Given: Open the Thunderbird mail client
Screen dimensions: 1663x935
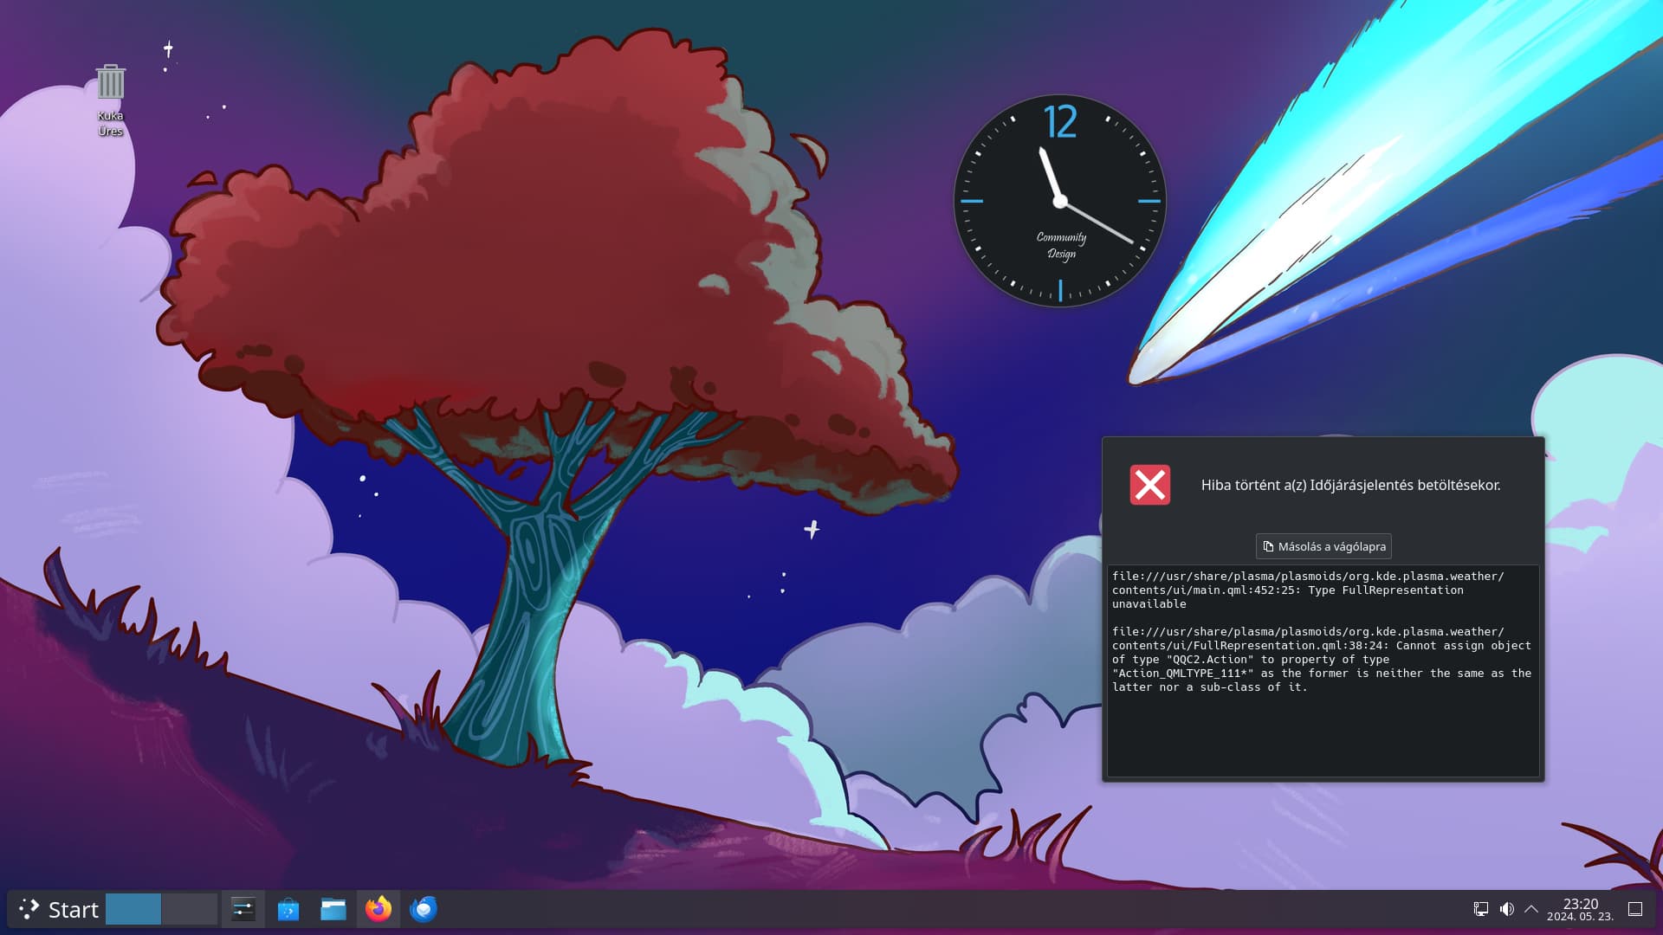Looking at the screenshot, I should 424,909.
